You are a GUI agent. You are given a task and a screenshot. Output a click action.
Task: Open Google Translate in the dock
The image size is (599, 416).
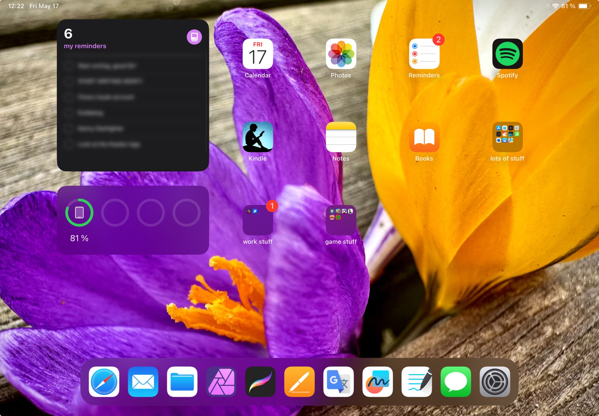(338, 382)
